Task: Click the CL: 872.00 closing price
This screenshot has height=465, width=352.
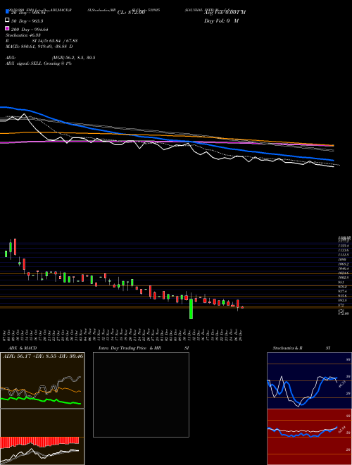Action: click(131, 13)
